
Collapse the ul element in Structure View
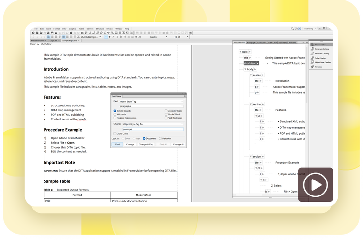(x=256, y=116)
